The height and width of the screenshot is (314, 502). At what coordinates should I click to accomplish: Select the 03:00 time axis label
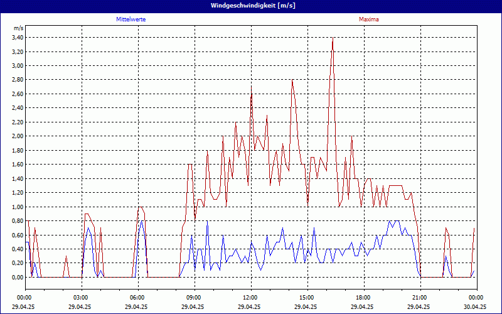tap(81, 297)
